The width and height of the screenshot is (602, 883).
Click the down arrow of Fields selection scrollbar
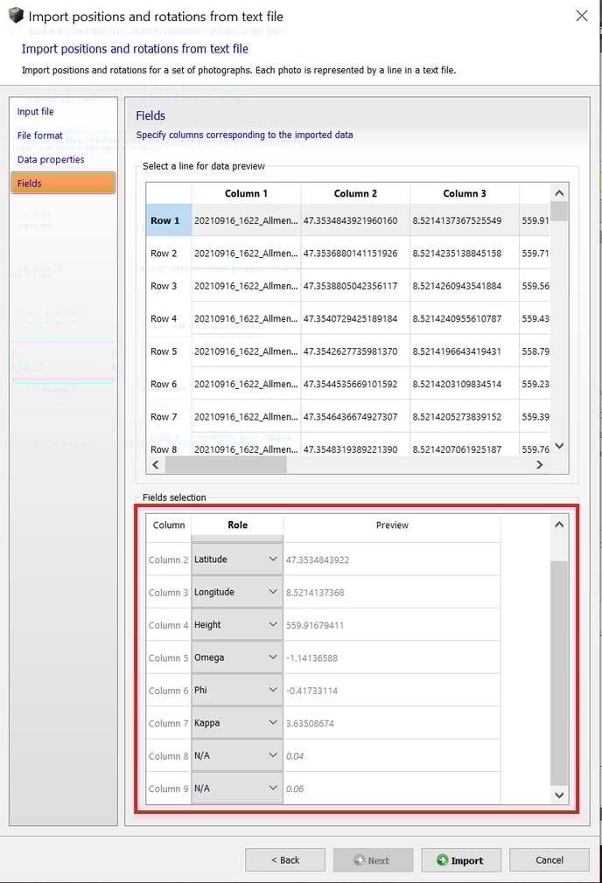560,795
